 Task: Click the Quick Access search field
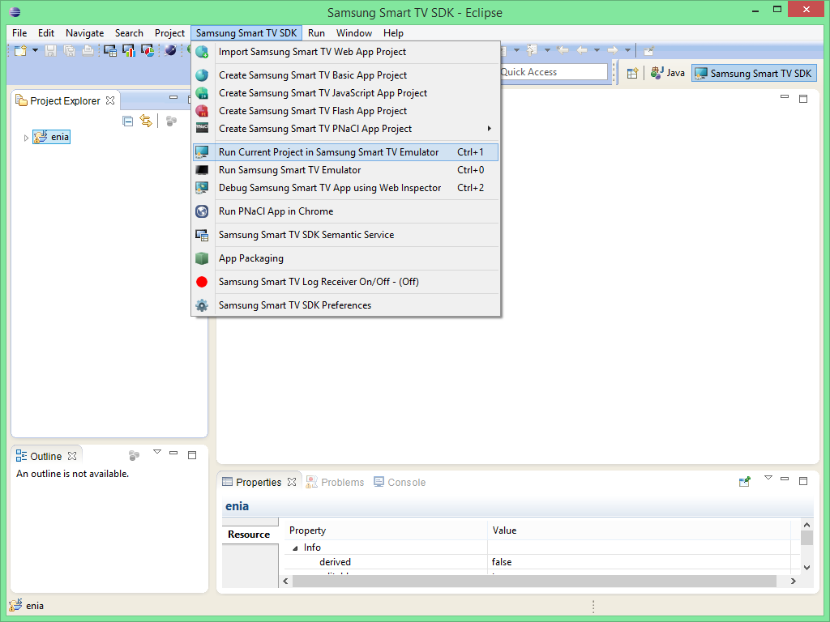coord(554,72)
